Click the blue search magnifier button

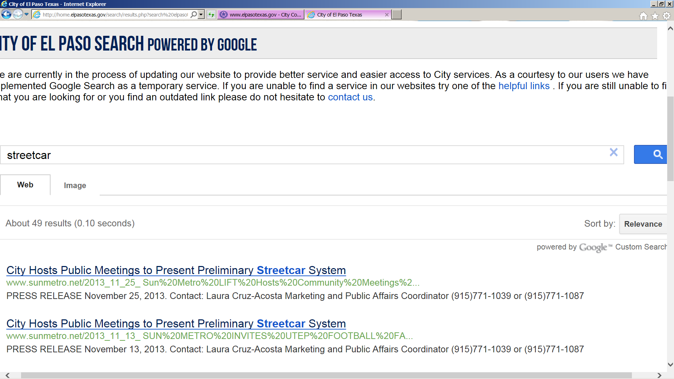pos(650,154)
